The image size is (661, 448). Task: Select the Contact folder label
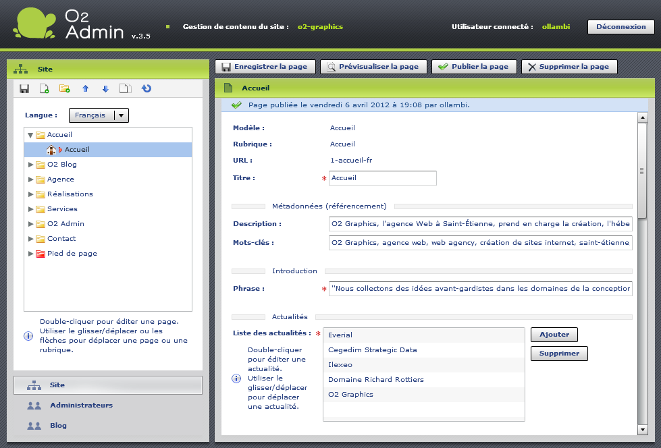point(61,239)
